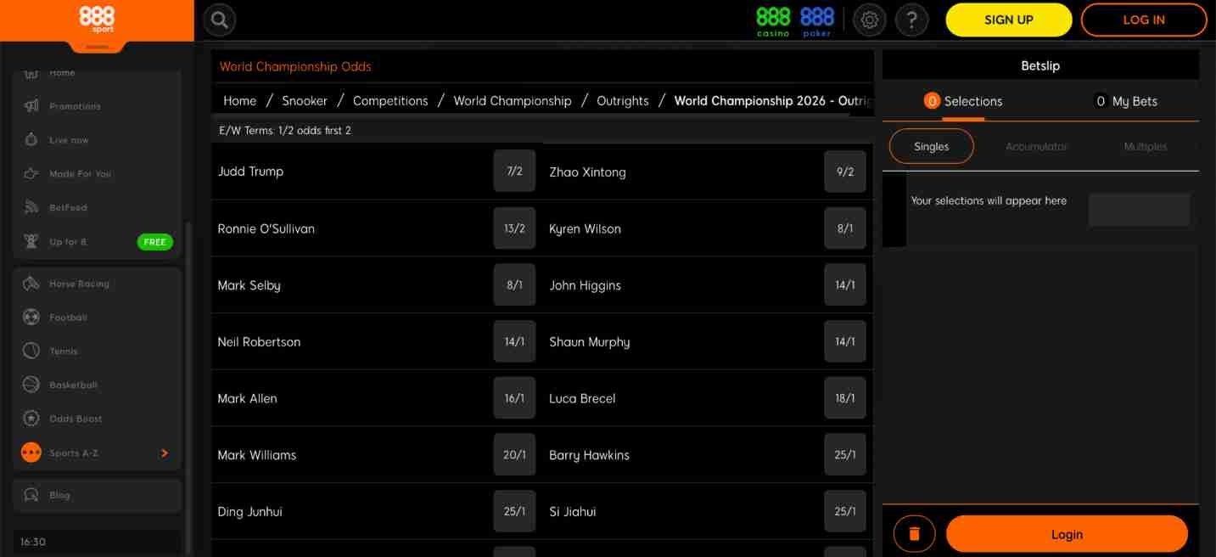This screenshot has width=1216, height=557.
Task: Click the BetFeed feed icon
Action: click(x=31, y=207)
